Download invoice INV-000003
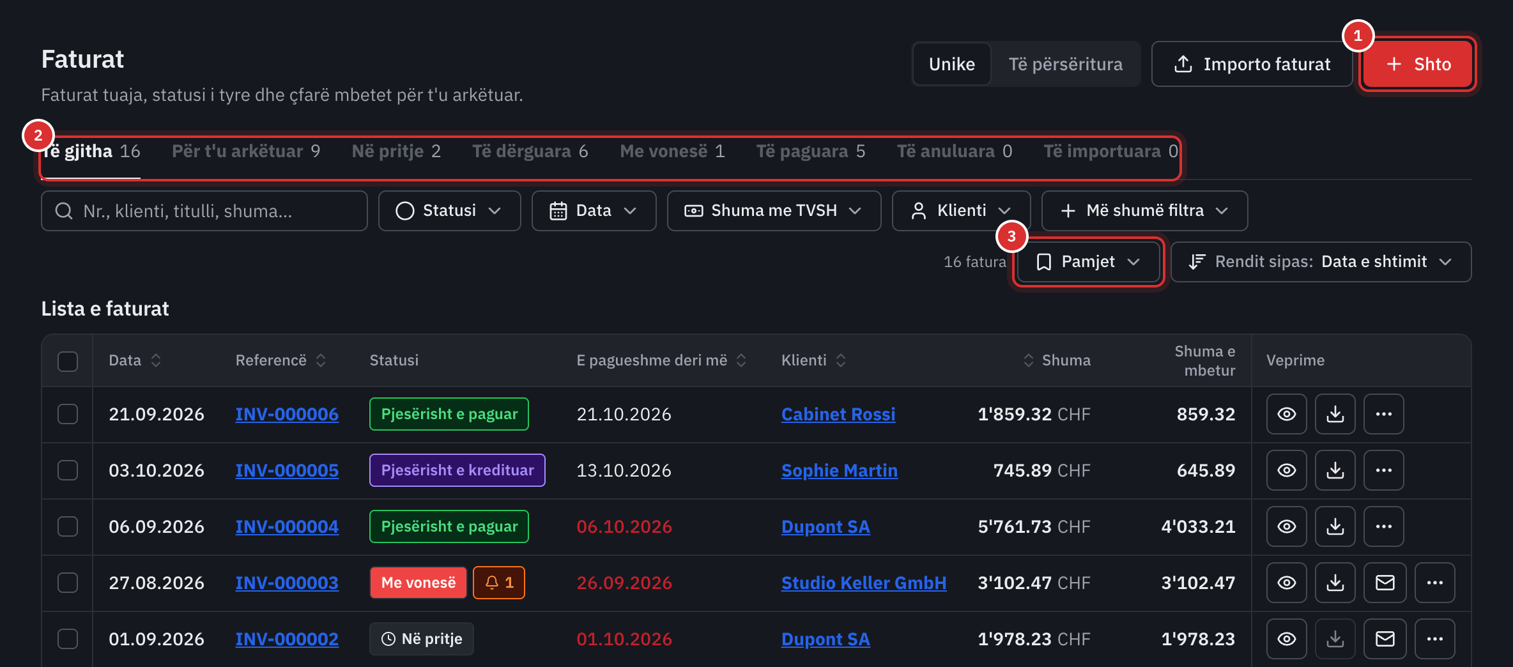Screen dimensions: 1513x667 1335,583
